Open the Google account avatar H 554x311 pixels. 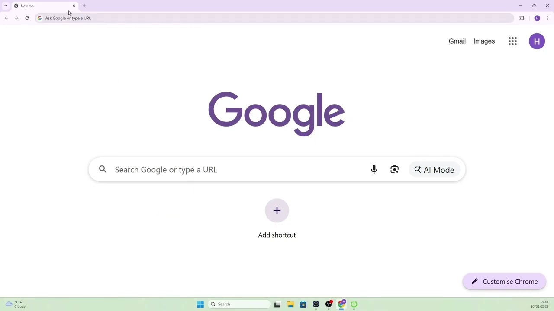click(x=537, y=41)
